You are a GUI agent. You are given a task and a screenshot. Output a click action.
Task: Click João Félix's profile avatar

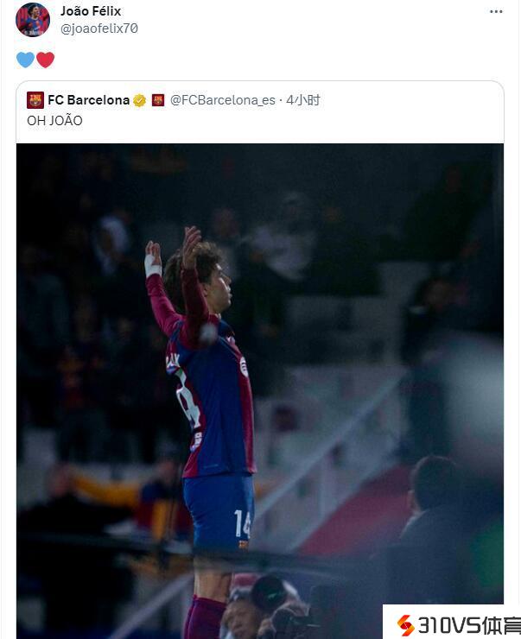pos(33,20)
